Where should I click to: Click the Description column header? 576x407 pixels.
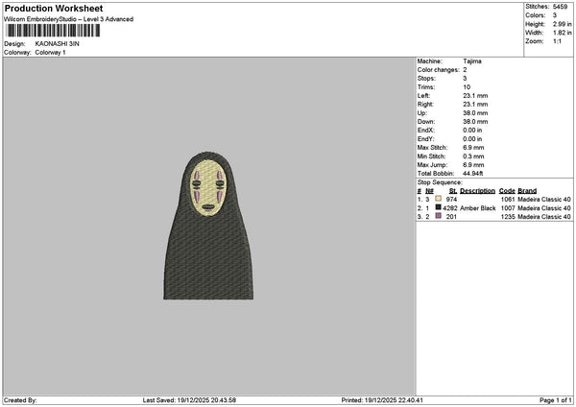point(477,190)
